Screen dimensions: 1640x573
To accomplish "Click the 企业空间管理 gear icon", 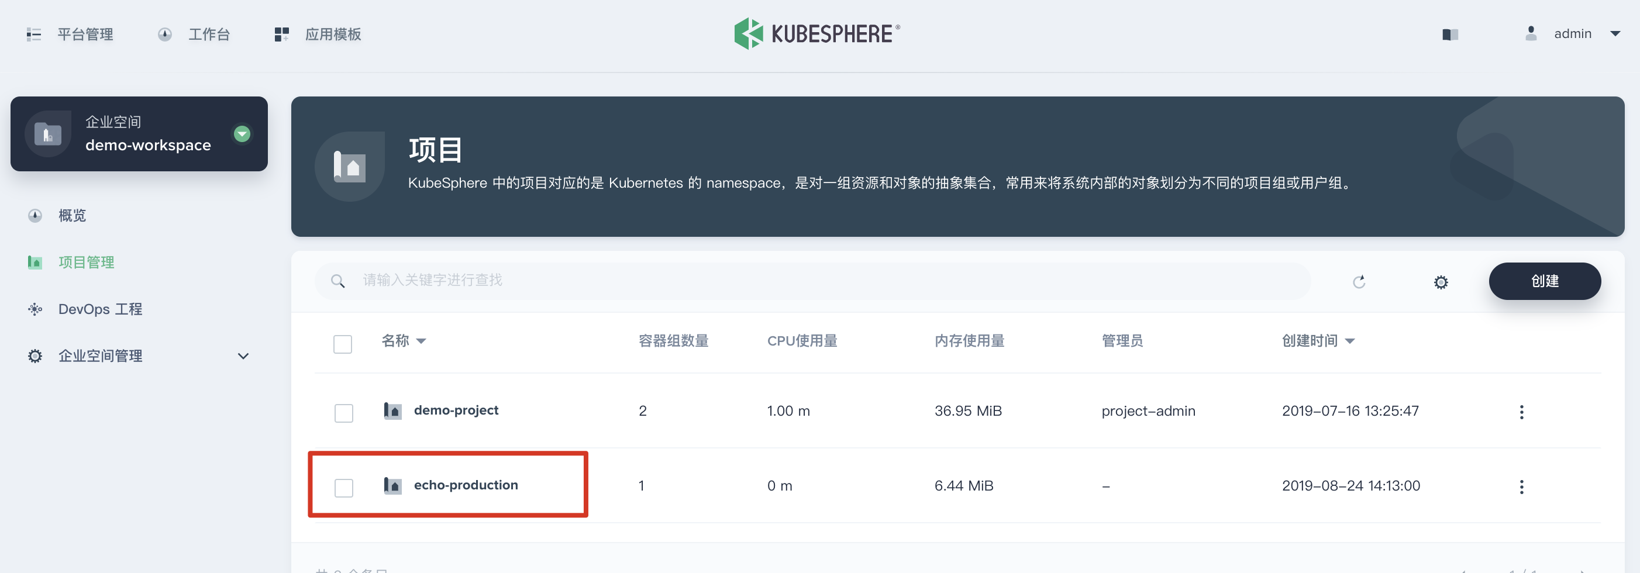I will pyautogui.click(x=35, y=356).
